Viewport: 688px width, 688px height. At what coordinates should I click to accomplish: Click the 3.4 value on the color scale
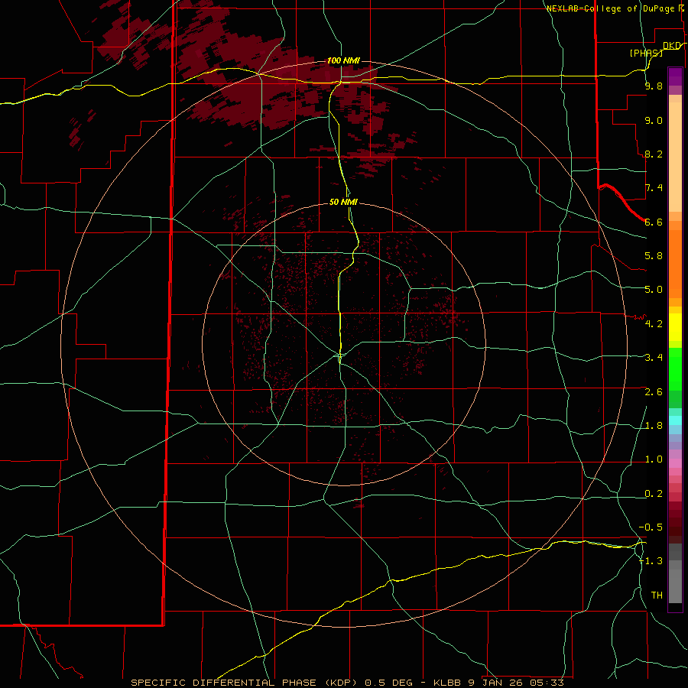click(x=654, y=358)
